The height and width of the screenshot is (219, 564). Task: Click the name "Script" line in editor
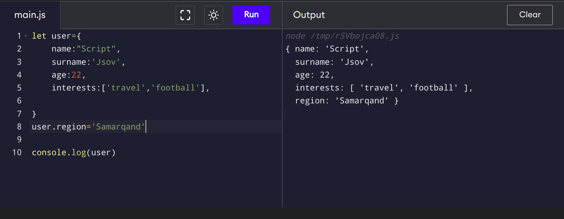tap(86, 49)
